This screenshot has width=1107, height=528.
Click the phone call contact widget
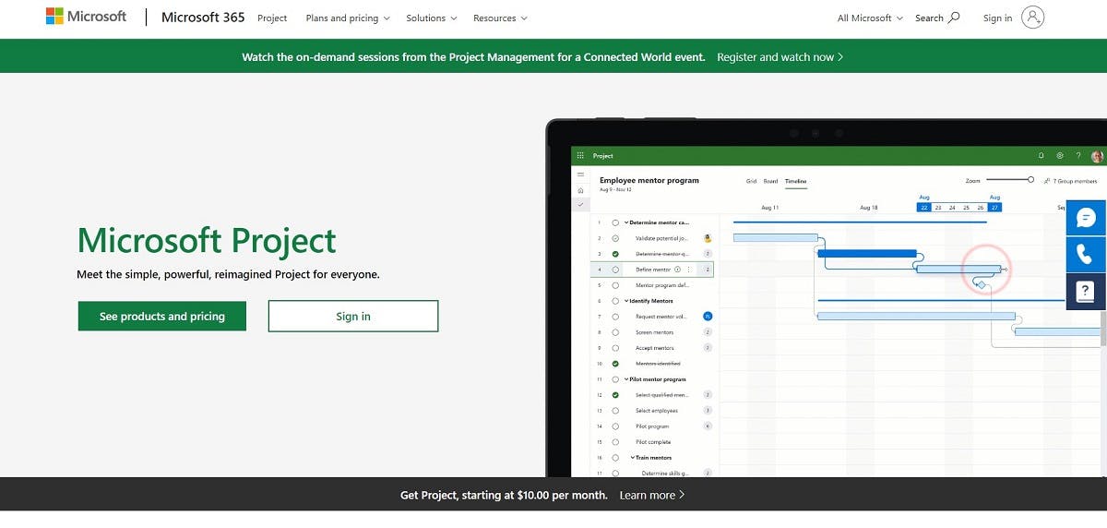(1085, 255)
